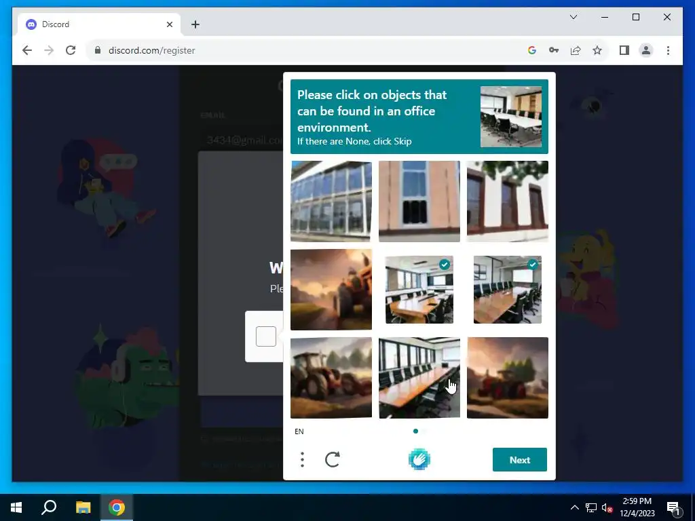Change captcha language EN selector

click(299, 431)
